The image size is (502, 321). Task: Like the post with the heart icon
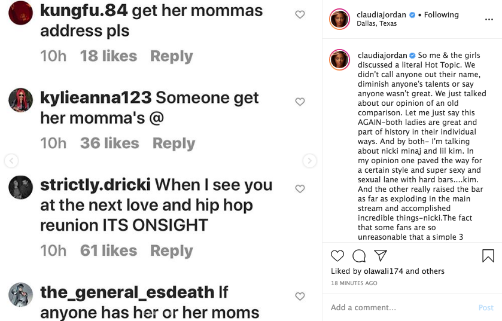[x=337, y=256]
